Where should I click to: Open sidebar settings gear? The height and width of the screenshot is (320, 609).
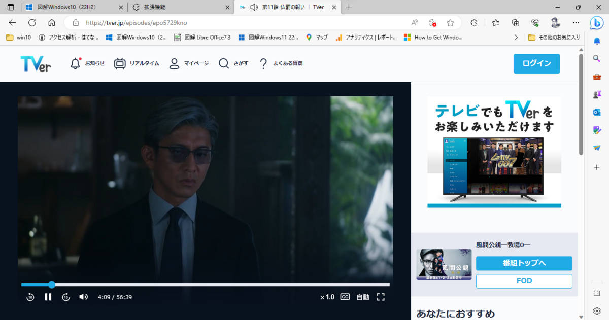click(x=597, y=310)
